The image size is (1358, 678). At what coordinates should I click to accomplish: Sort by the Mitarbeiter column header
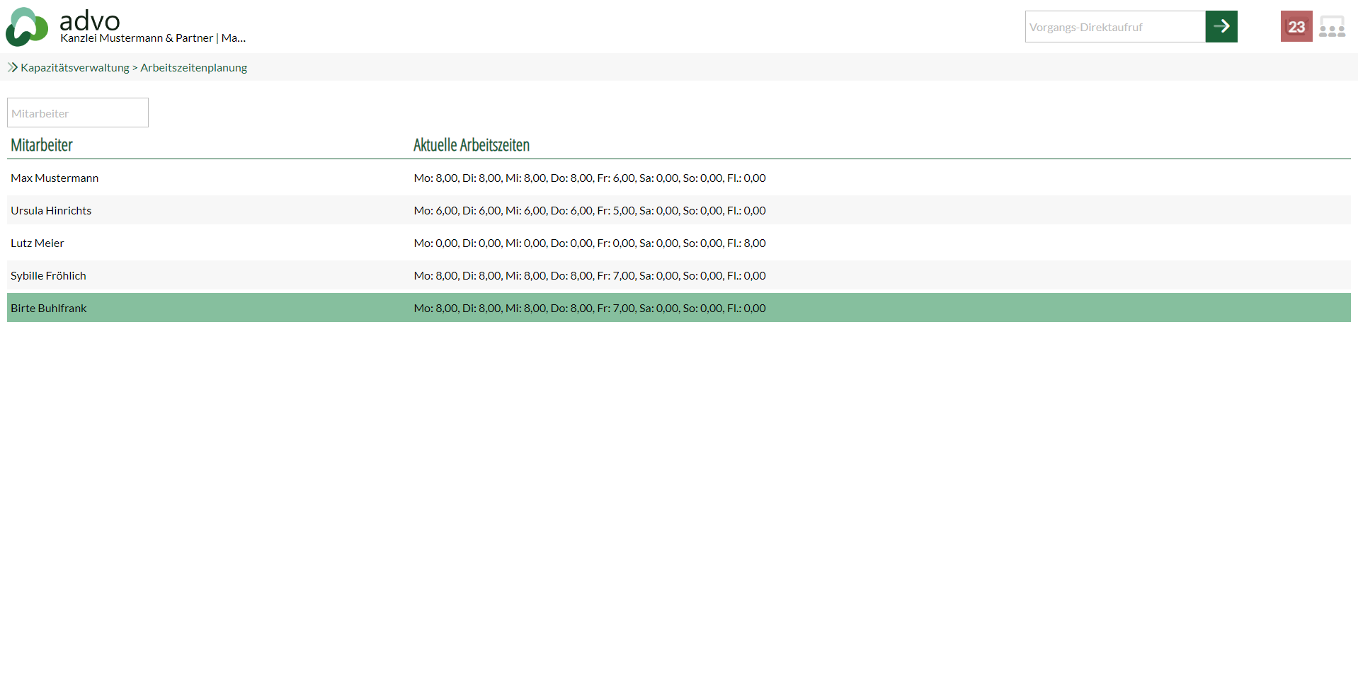[x=42, y=145]
